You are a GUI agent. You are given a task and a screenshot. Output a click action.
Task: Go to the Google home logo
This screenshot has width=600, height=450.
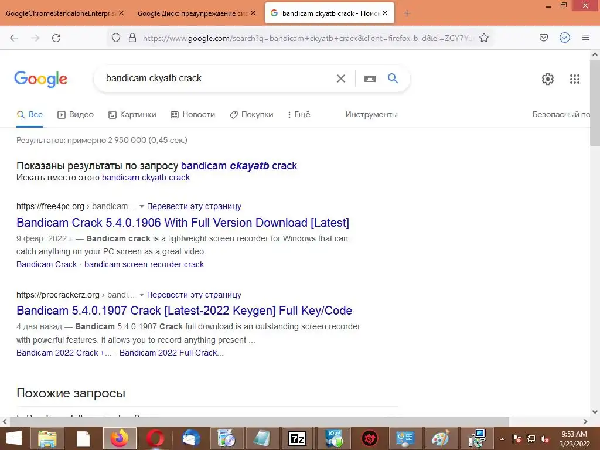pos(41,79)
